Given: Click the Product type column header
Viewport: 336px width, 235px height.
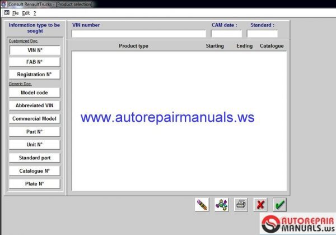Looking at the screenshot, I should pyautogui.click(x=133, y=46).
